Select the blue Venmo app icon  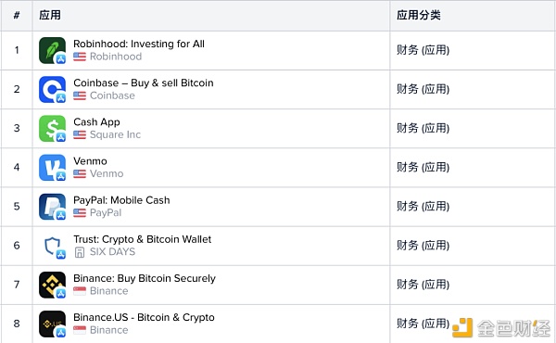[x=52, y=168]
